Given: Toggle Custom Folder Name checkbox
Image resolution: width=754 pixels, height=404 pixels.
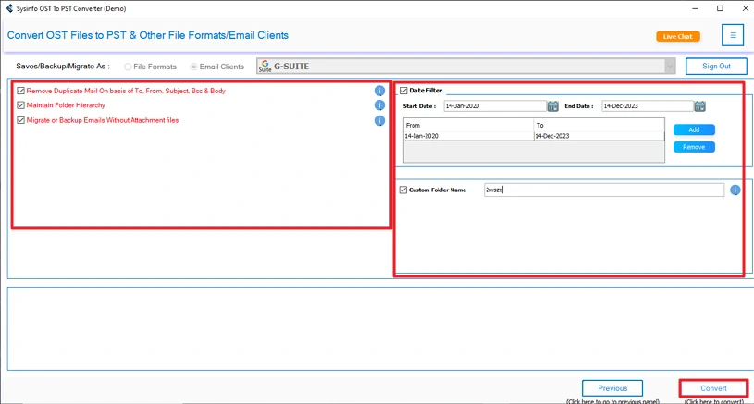Looking at the screenshot, I should coord(403,190).
